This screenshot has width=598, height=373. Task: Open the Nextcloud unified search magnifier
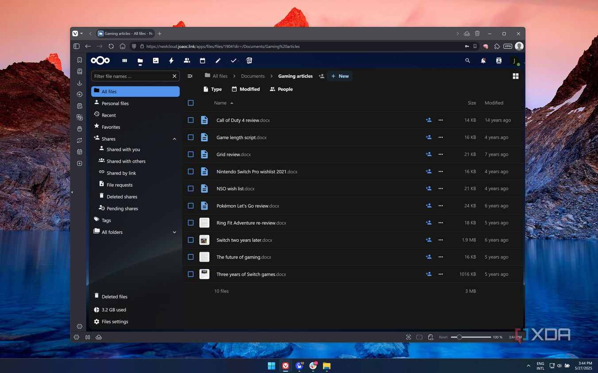click(467, 61)
